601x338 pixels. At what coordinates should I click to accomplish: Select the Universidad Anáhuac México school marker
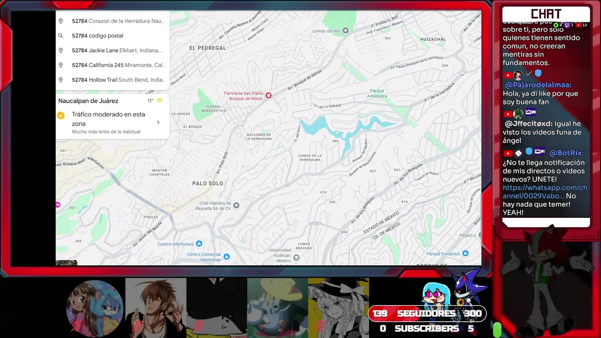(296, 258)
